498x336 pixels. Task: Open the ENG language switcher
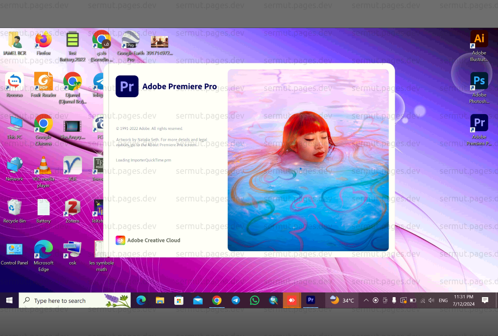coord(443,300)
